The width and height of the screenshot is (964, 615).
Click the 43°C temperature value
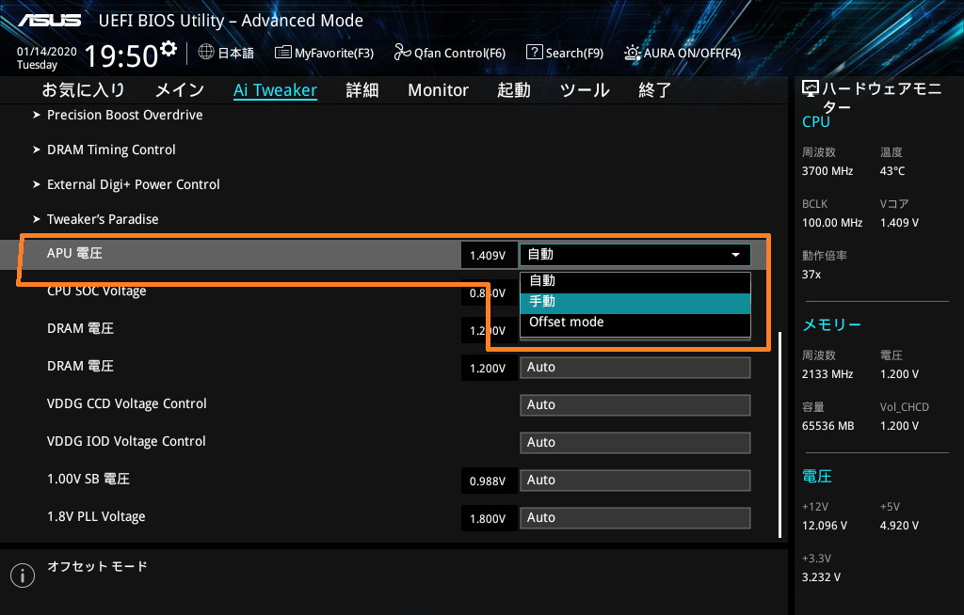(x=892, y=171)
